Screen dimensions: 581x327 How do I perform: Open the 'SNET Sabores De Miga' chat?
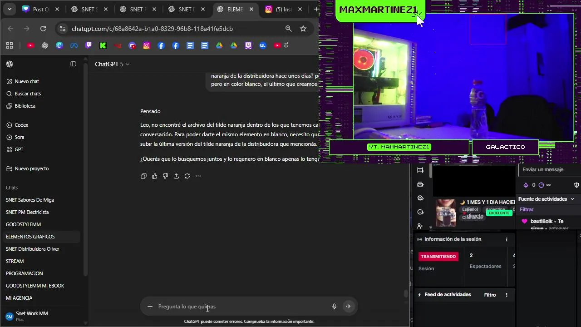(x=30, y=200)
